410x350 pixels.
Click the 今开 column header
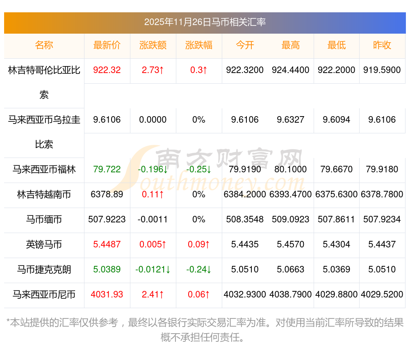point(245,45)
